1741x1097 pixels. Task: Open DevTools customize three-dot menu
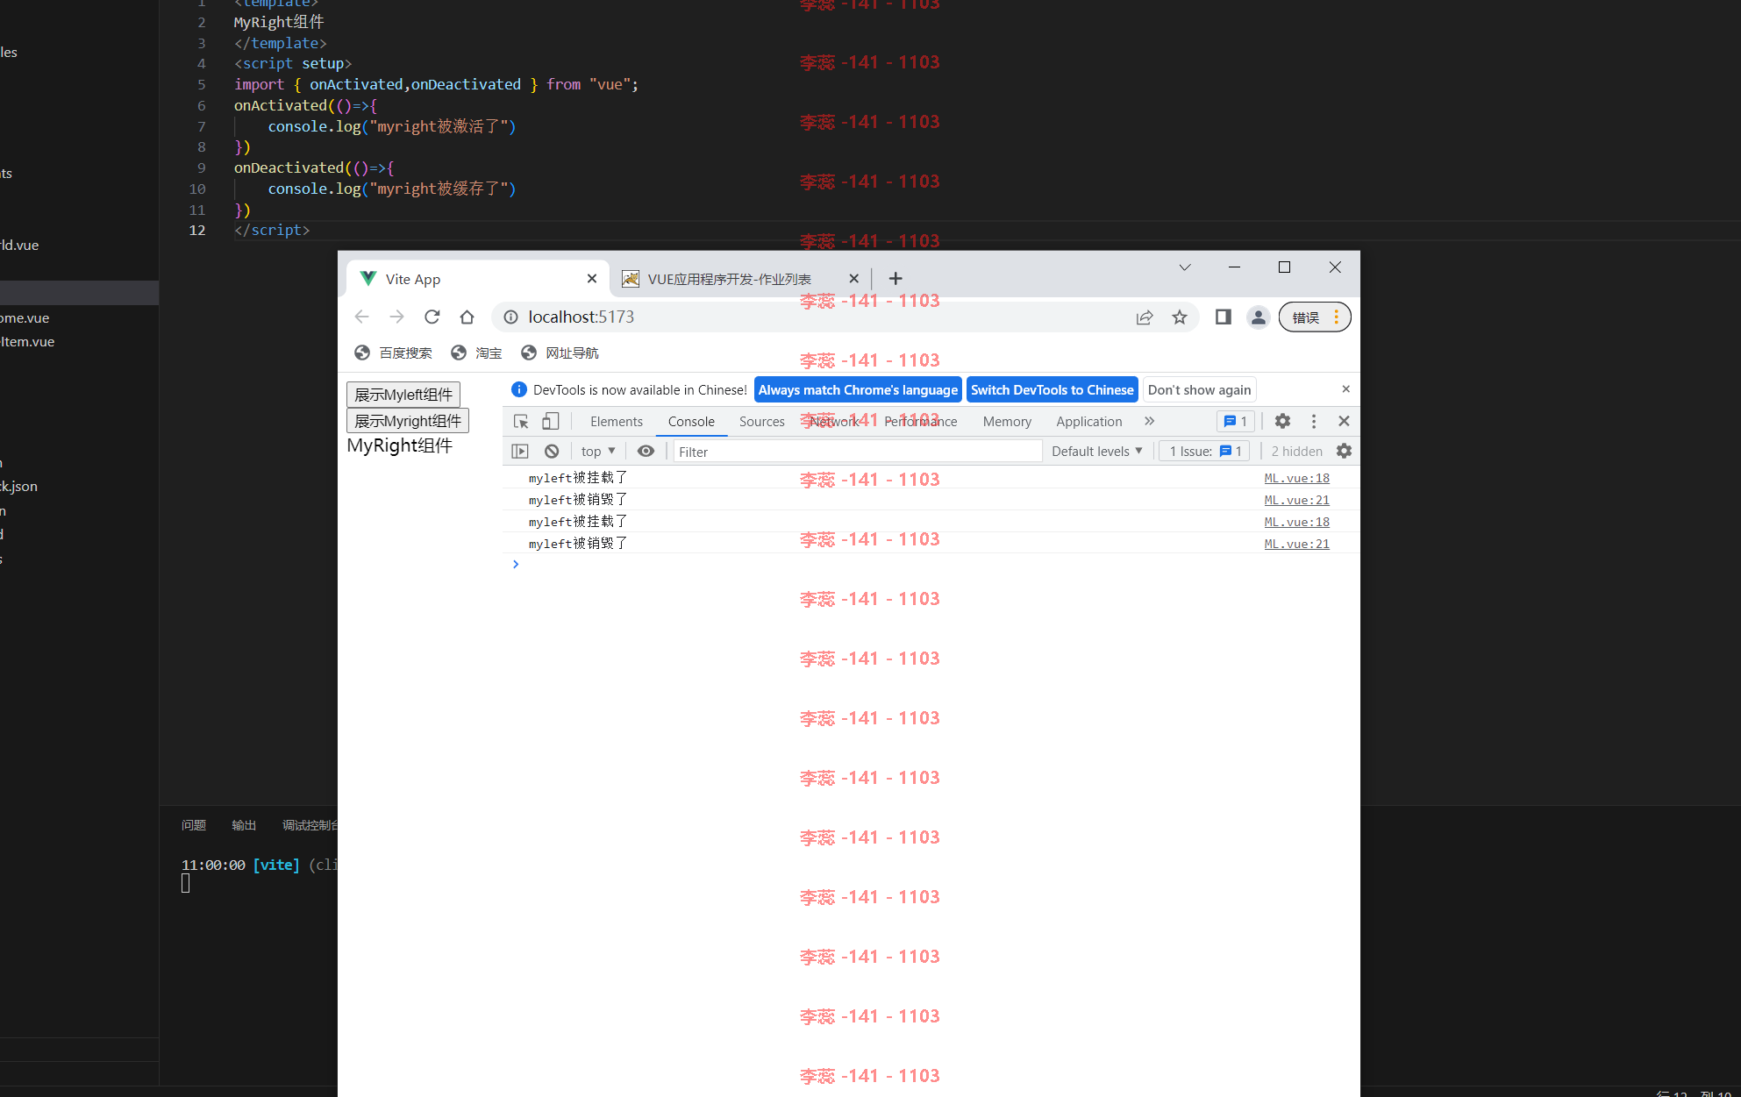coord(1313,421)
